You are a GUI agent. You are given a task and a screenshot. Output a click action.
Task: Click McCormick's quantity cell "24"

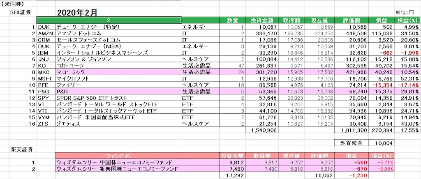point(232,72)
